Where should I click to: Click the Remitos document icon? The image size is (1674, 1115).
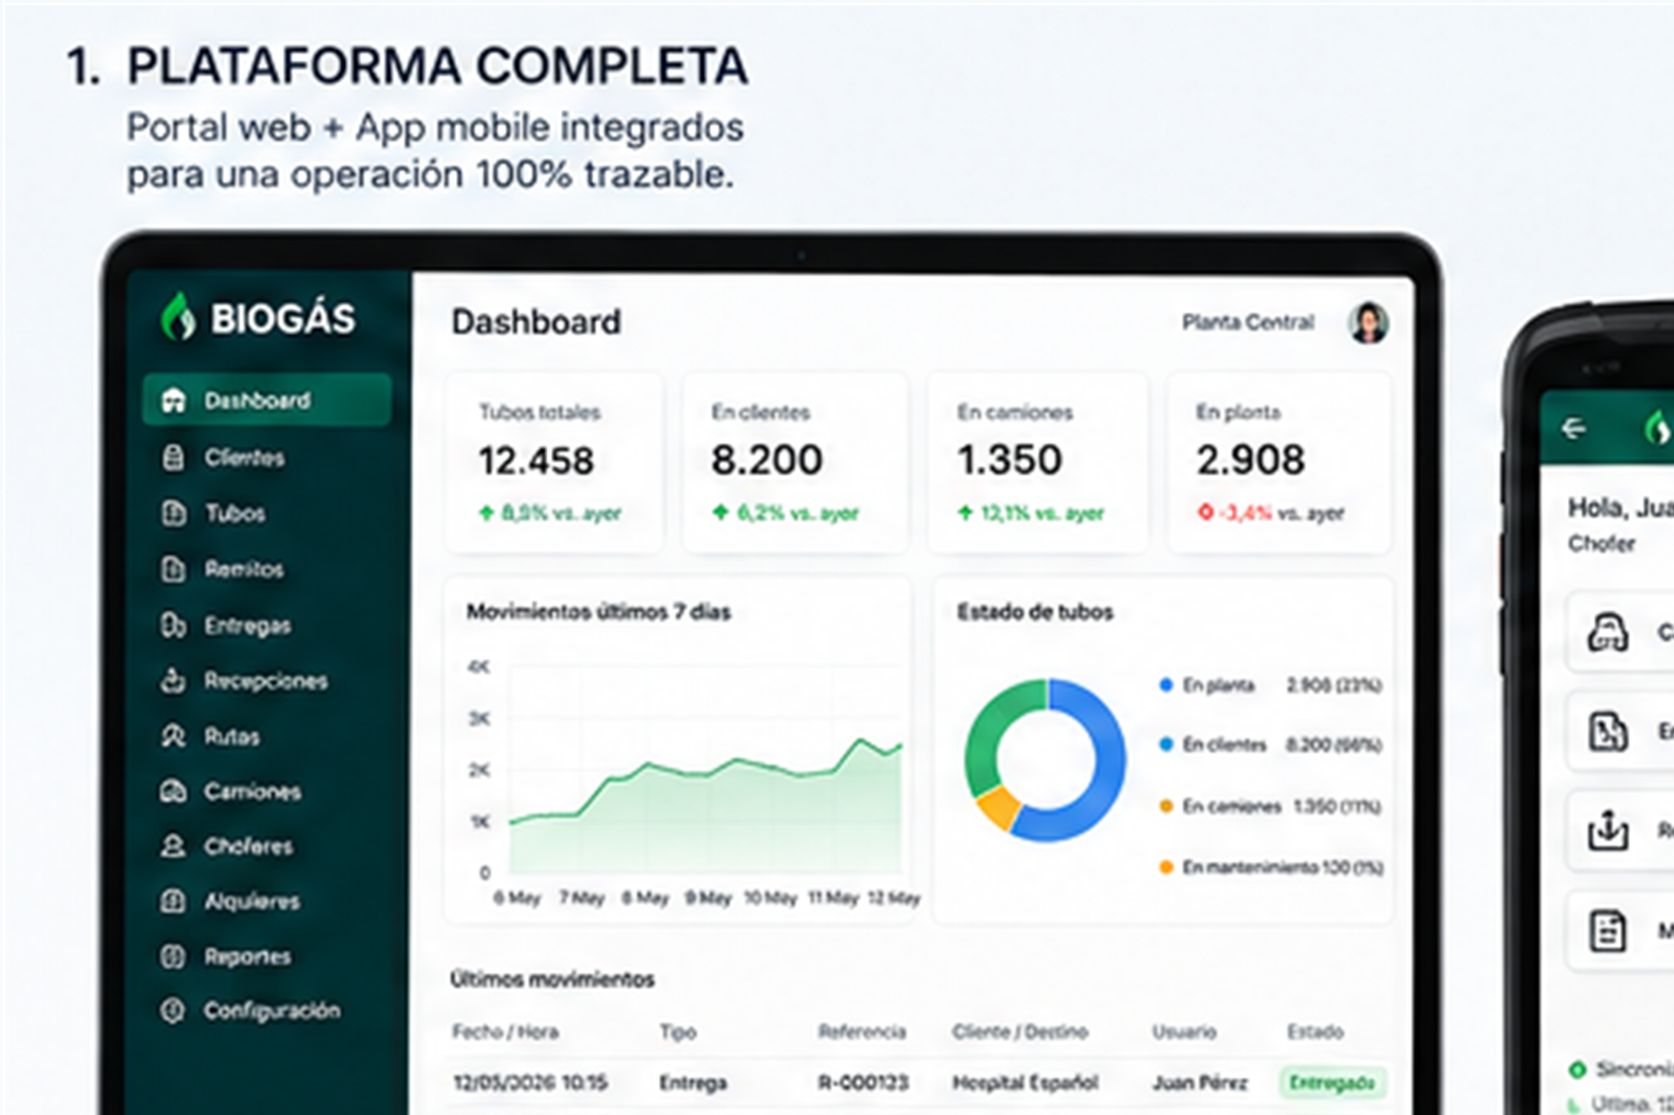coord(173,569)
